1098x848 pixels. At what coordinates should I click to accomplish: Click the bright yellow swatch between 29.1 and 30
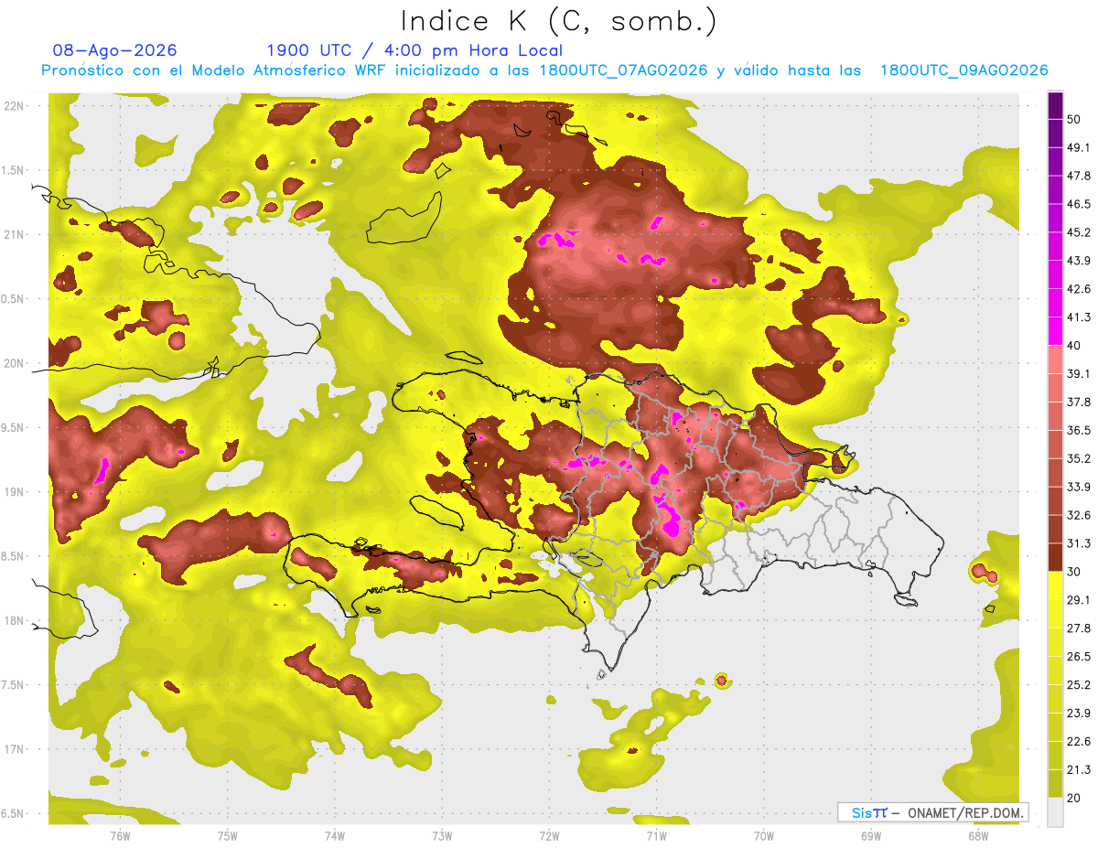[x=1055, y=585]
